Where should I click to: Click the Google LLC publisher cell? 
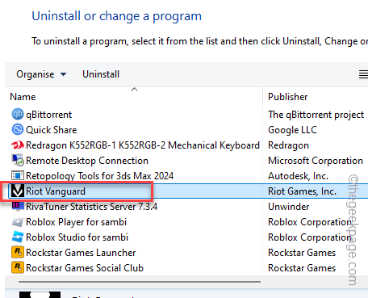pyautogui.click(x=292, y=130)
